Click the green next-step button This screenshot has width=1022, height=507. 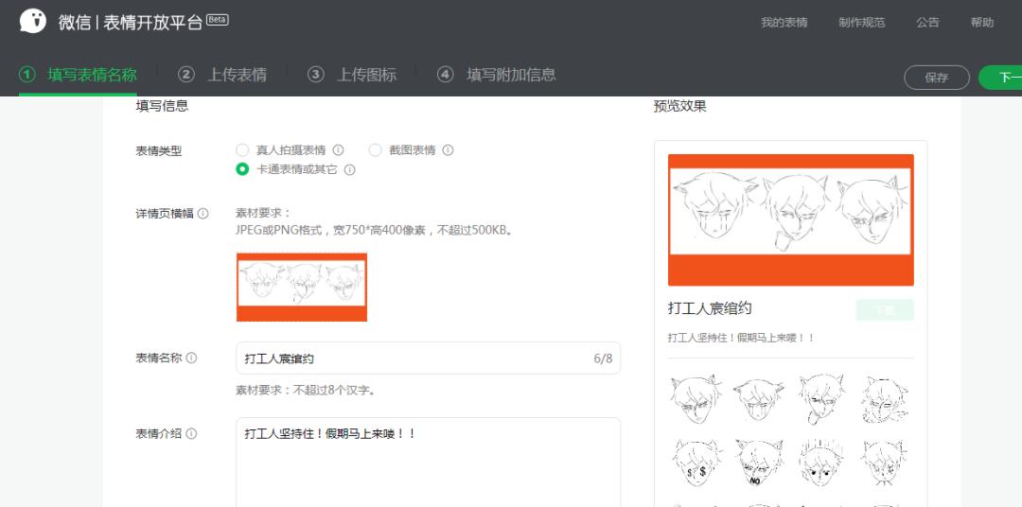click(1000, 78)
